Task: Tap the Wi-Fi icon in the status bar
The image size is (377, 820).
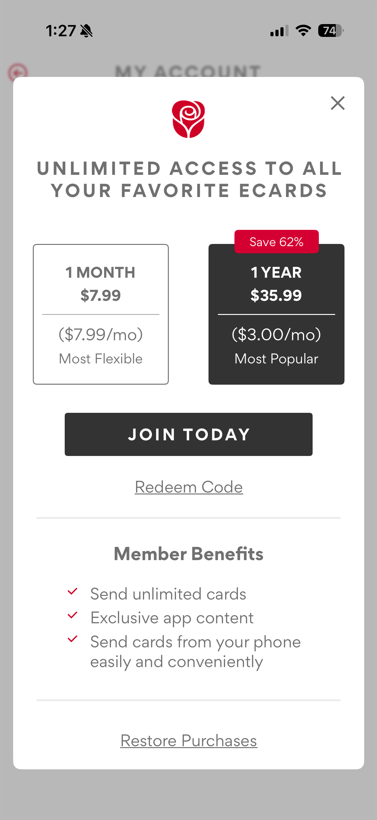Action: point(303,31)
